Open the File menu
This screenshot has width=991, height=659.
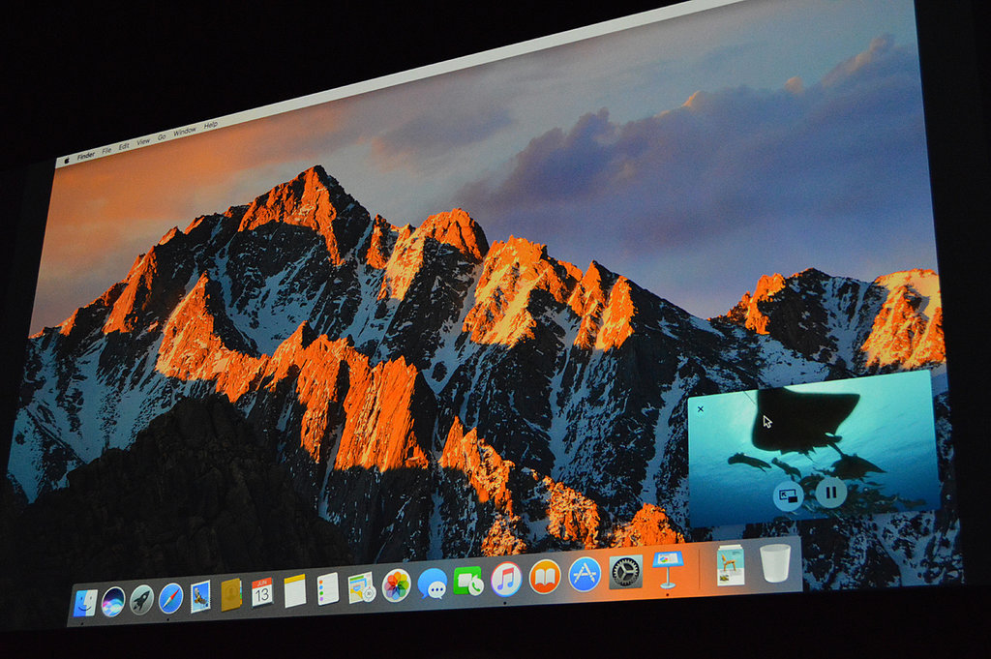click(x=106, y=150)
